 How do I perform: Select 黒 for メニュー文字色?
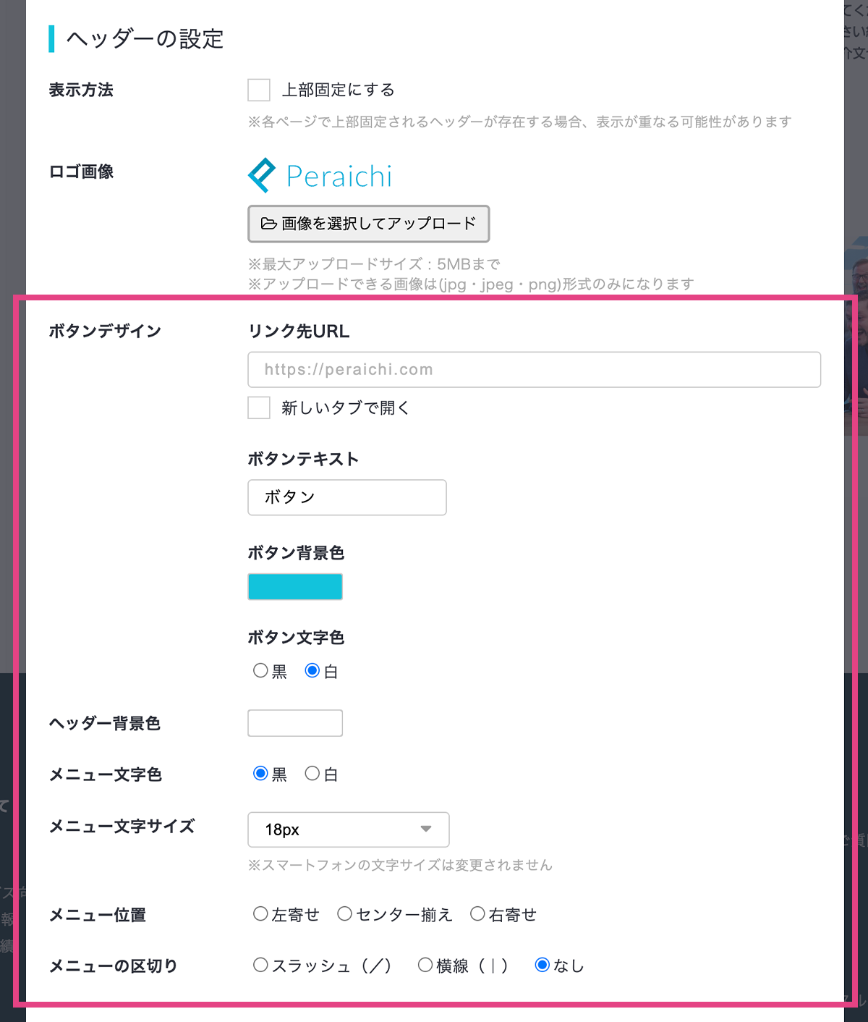(260, 774)
